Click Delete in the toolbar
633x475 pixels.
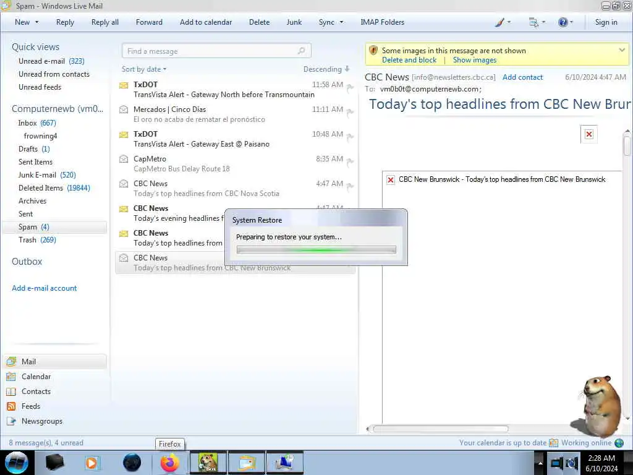[259, 22]
